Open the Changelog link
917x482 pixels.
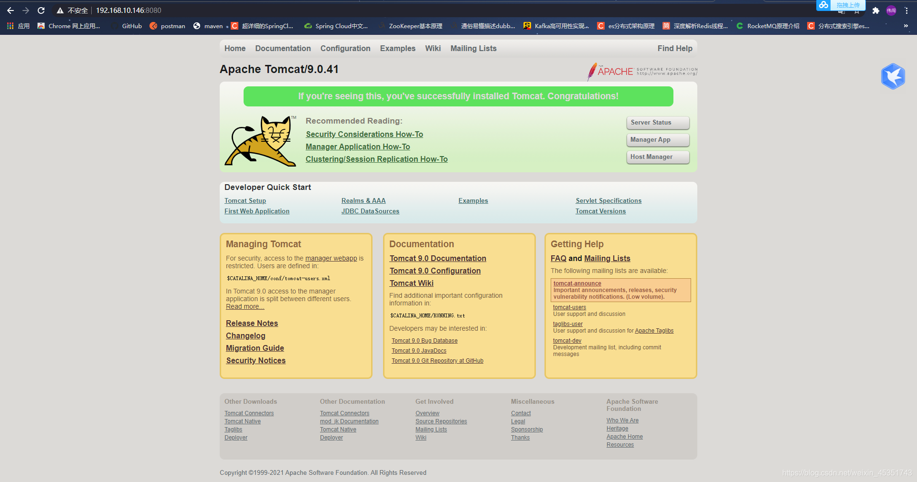(x=245, y=336)
